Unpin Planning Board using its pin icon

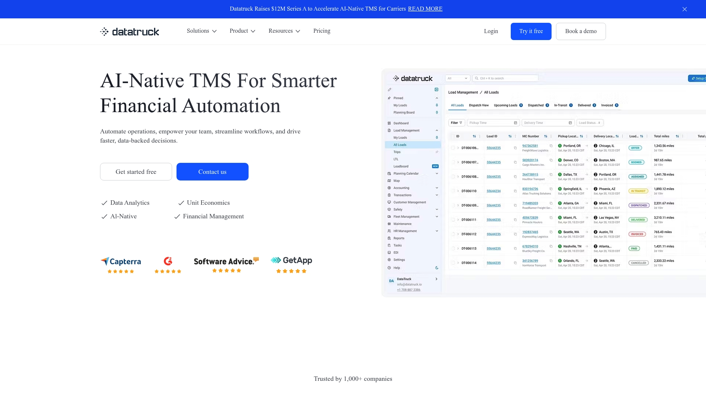point(437,112)
